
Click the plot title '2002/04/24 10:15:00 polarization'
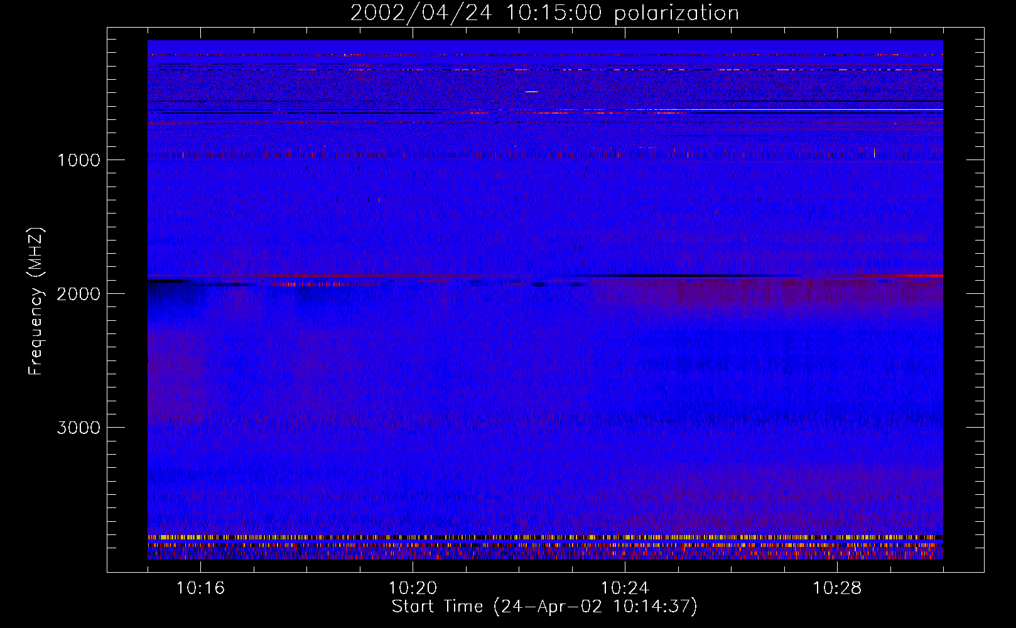(544, 13)
